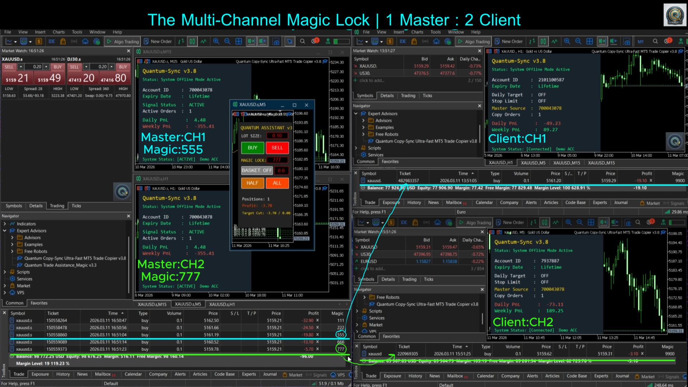Viewport: 688px width, 387px height.
Task: Expand Scripts folder in left Navigator
Action: pyautogui.click(x=5, y=272)
